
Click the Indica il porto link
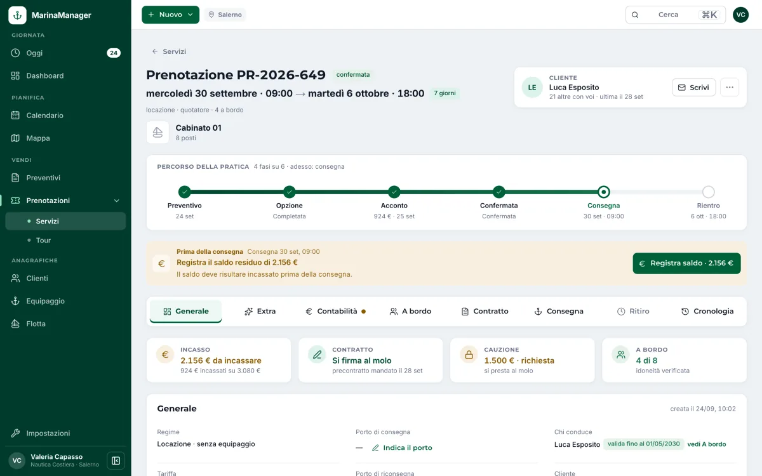click(401, 447)
